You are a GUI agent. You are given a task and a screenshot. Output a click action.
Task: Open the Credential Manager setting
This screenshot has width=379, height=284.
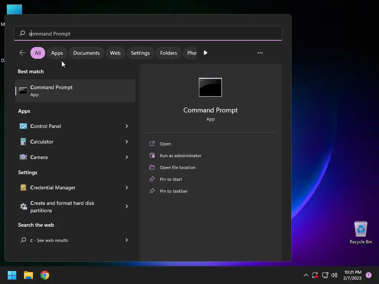coord(76,187)
